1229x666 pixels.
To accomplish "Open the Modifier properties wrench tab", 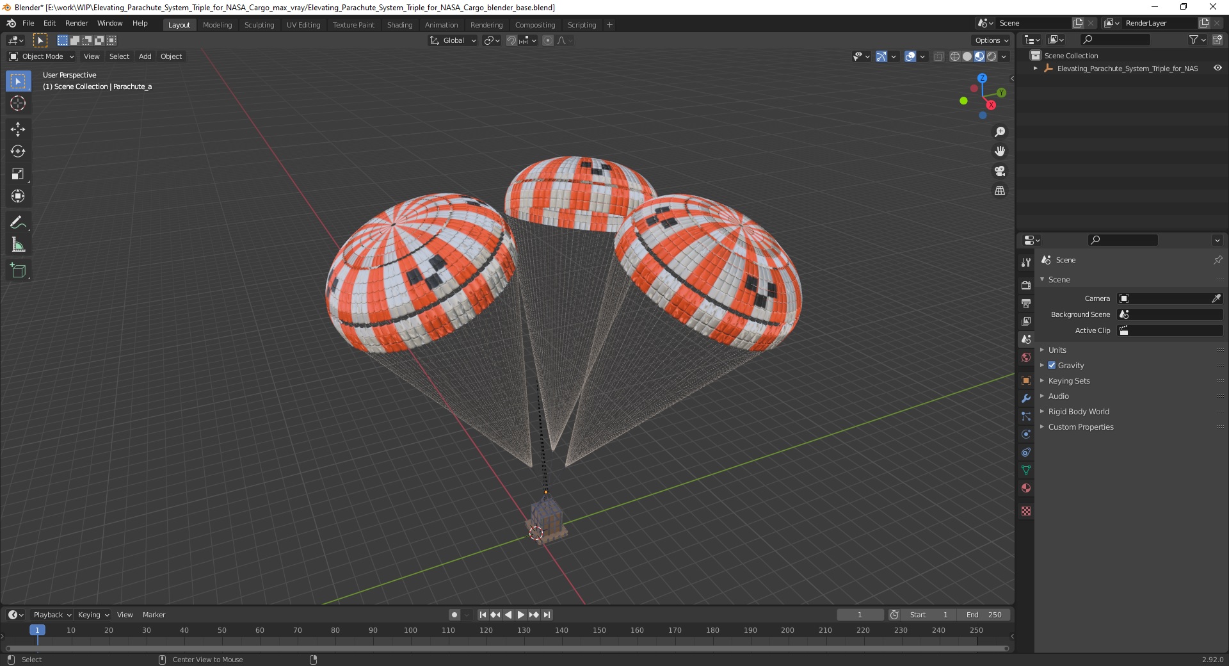I will click(x=1026, y=398).
